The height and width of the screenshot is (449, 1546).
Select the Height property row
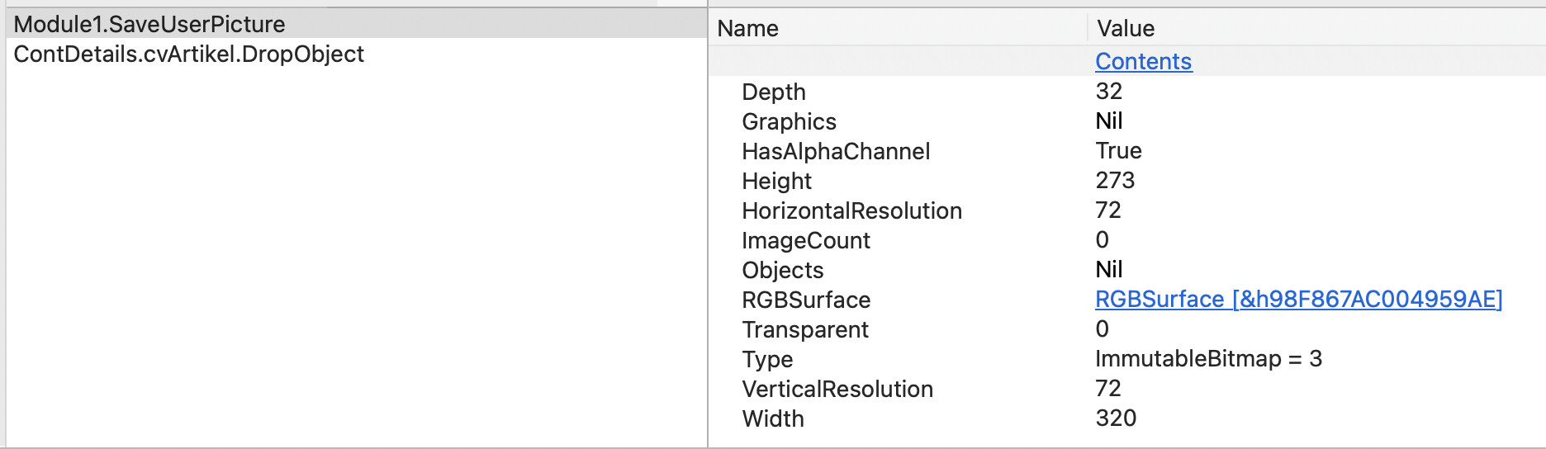776,181
